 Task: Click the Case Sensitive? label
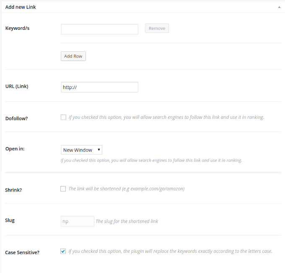point(22,252)
